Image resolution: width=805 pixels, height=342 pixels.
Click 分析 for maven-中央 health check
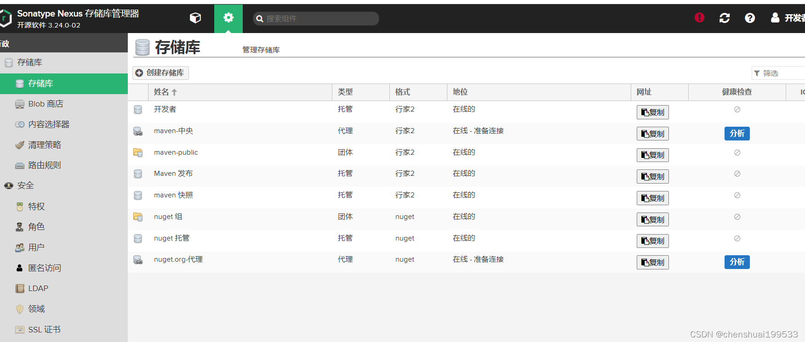point(737,134)
